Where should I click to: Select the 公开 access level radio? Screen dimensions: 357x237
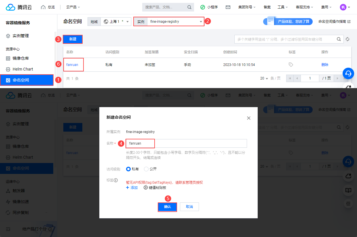tap(146, 169)
